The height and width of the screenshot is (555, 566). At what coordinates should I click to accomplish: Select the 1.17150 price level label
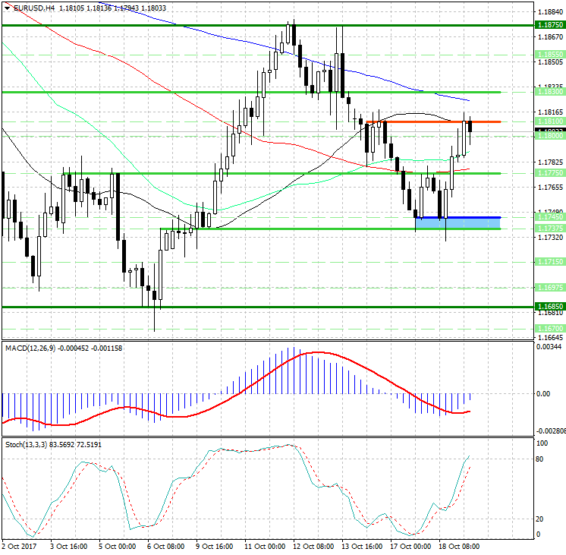click(550, 262)
